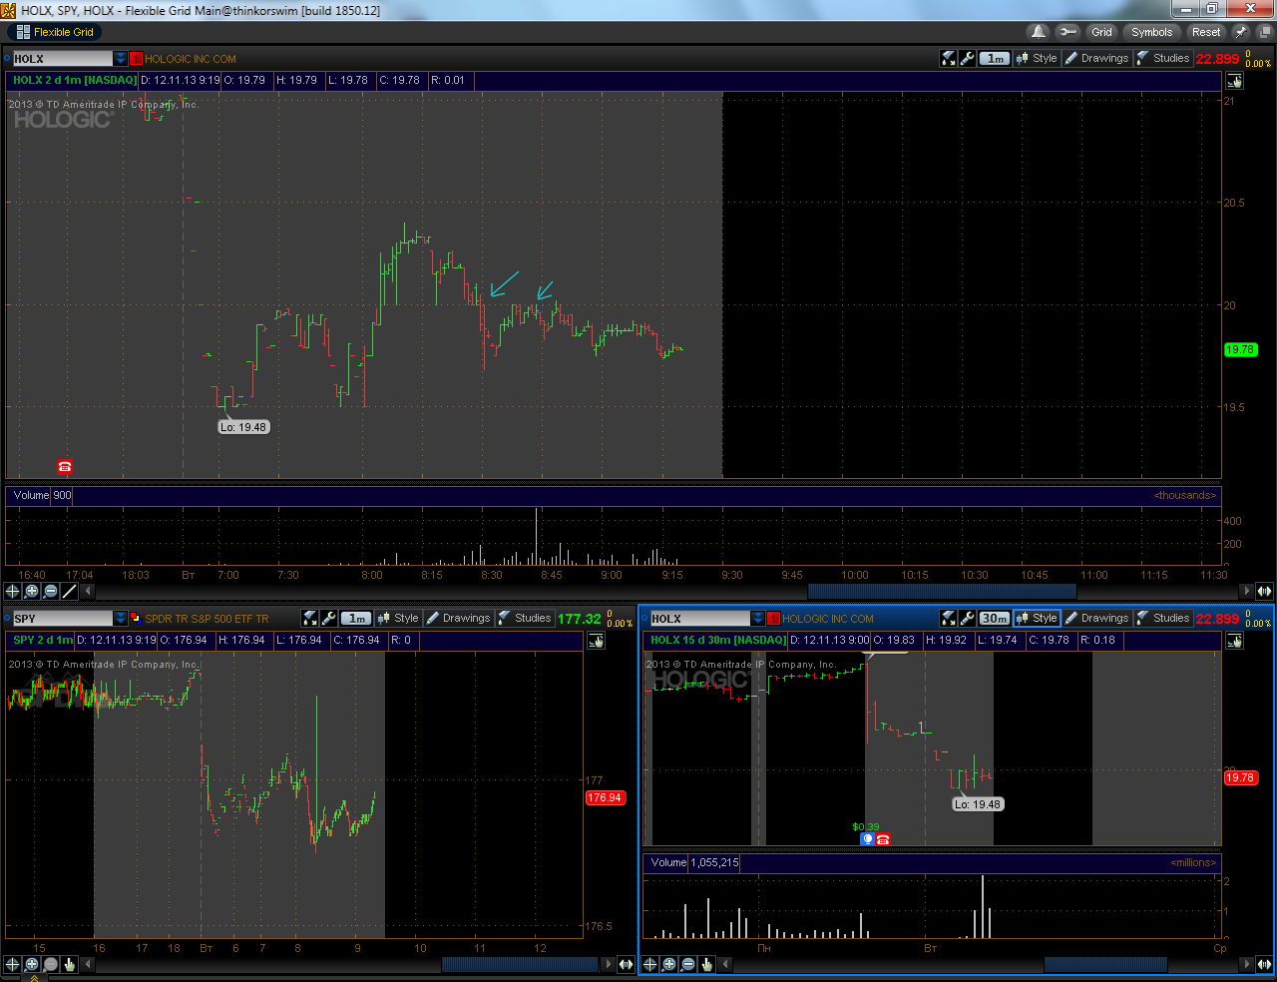The image size is (1277, 982).
Task: Open Drawings menu on 30m HOLX chart
Action: 1097,618
